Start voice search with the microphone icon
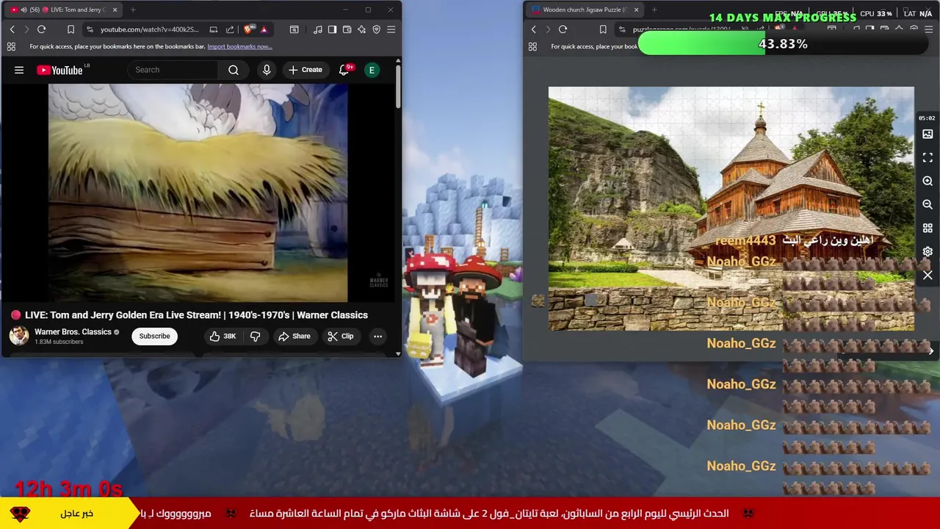Viewport: 940px width, 529px height. click(x=267, y=70)
